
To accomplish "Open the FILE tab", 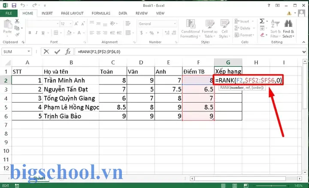I will (9, 13).
